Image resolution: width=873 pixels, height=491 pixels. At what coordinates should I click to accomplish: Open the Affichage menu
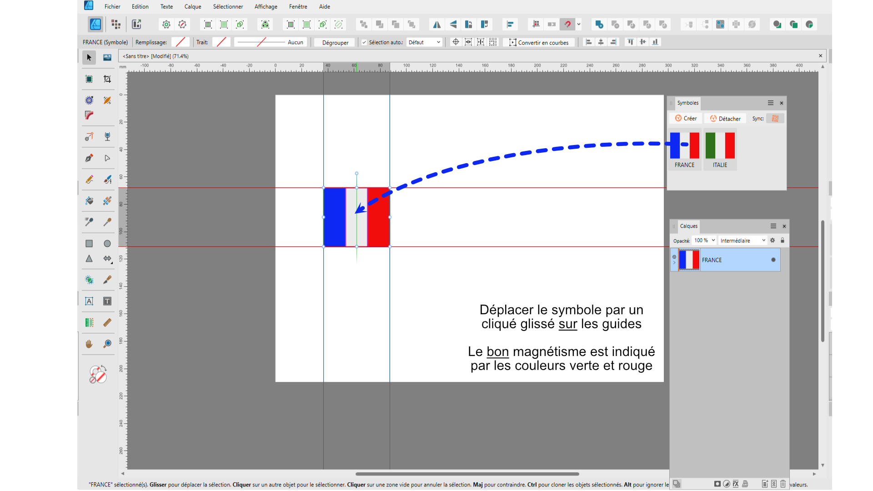click(266, 6)
